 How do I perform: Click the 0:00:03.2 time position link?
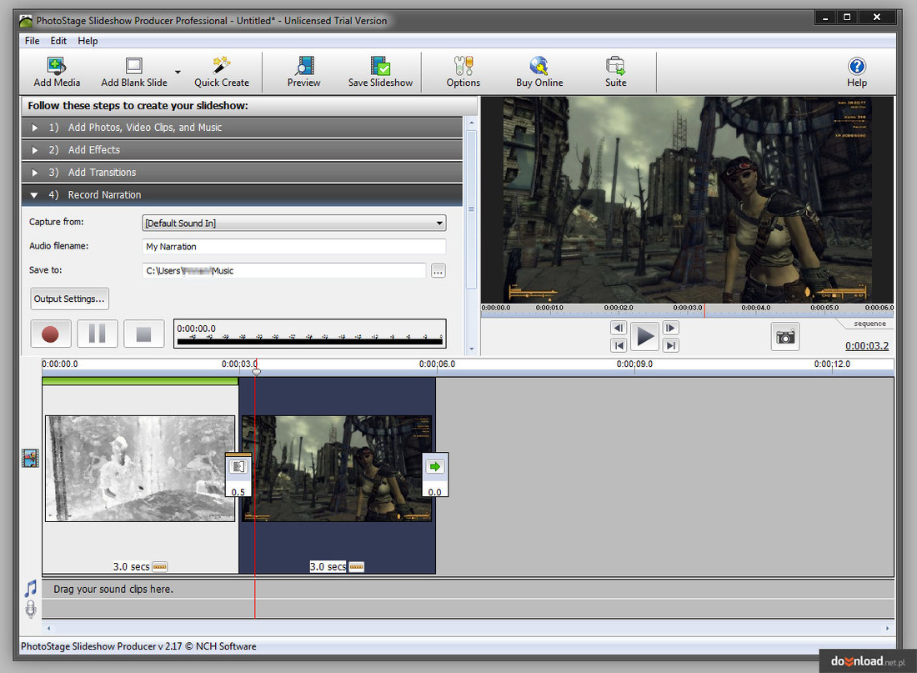pos(867,346)
